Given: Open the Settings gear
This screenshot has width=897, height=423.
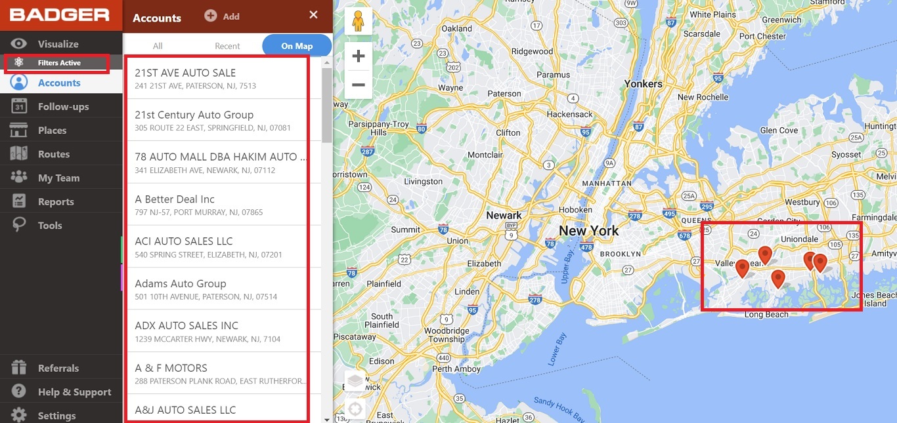Looking at the screenshot, I should 56,414.
